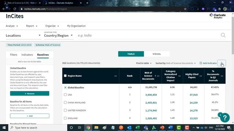Add Baseline for All Items

[x=30, y=116]
